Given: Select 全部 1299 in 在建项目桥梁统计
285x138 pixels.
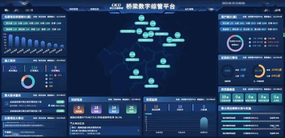Looking at the screenshot, I should click(x=56, y=23).
